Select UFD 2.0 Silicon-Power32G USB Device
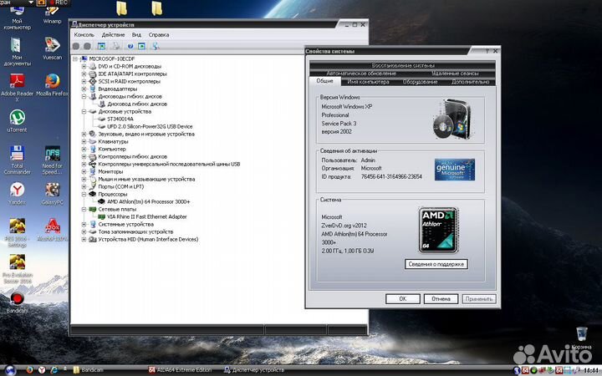Screen dimensions: 602x376 click(150, 127)
